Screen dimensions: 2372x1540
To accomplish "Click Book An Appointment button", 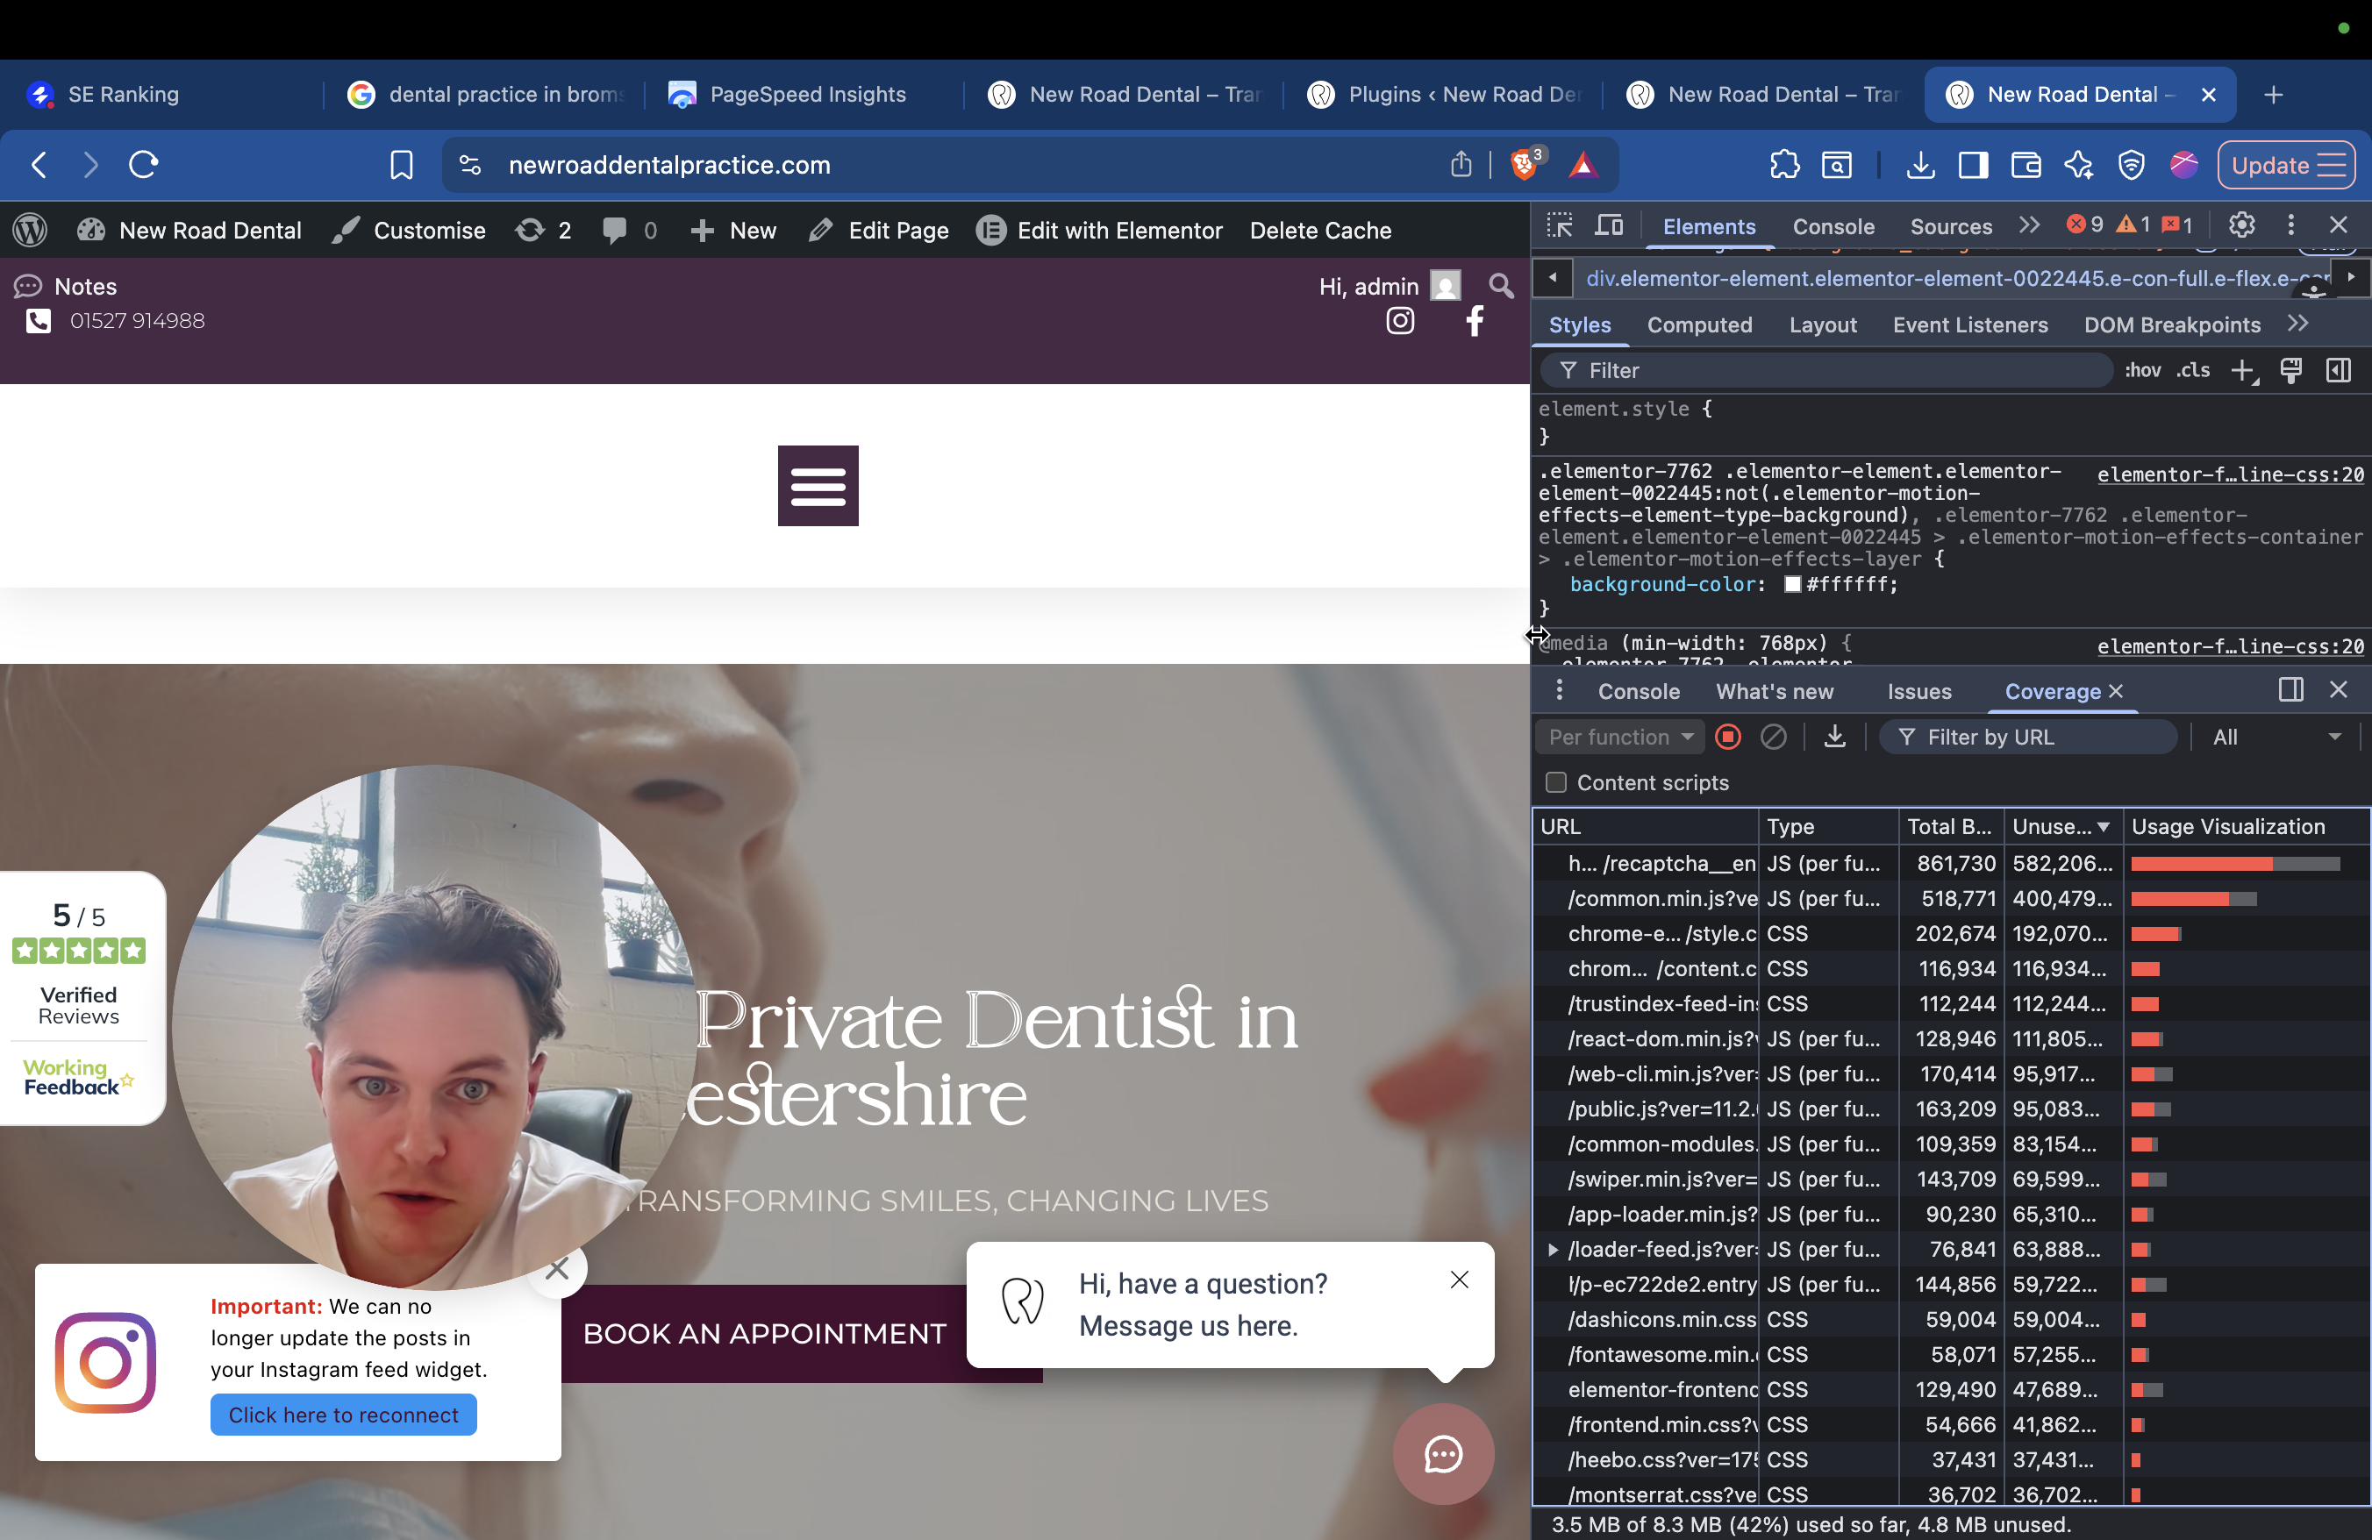I will tap(764, 1334).
